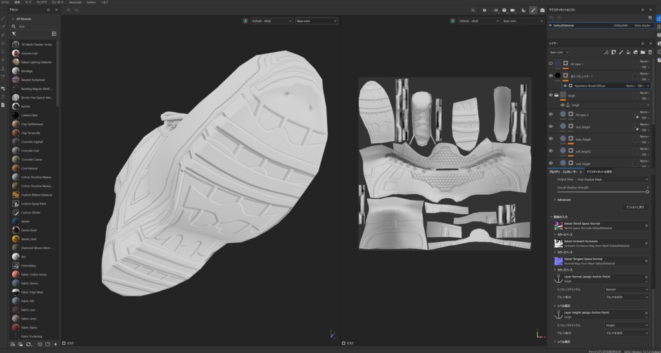Click the import resources icon at assets bottom

[x=56, y=344]
